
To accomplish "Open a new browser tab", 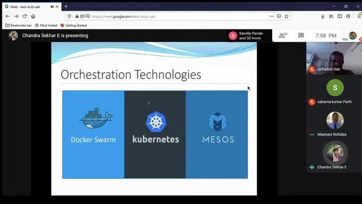I will tap(66, 6).
